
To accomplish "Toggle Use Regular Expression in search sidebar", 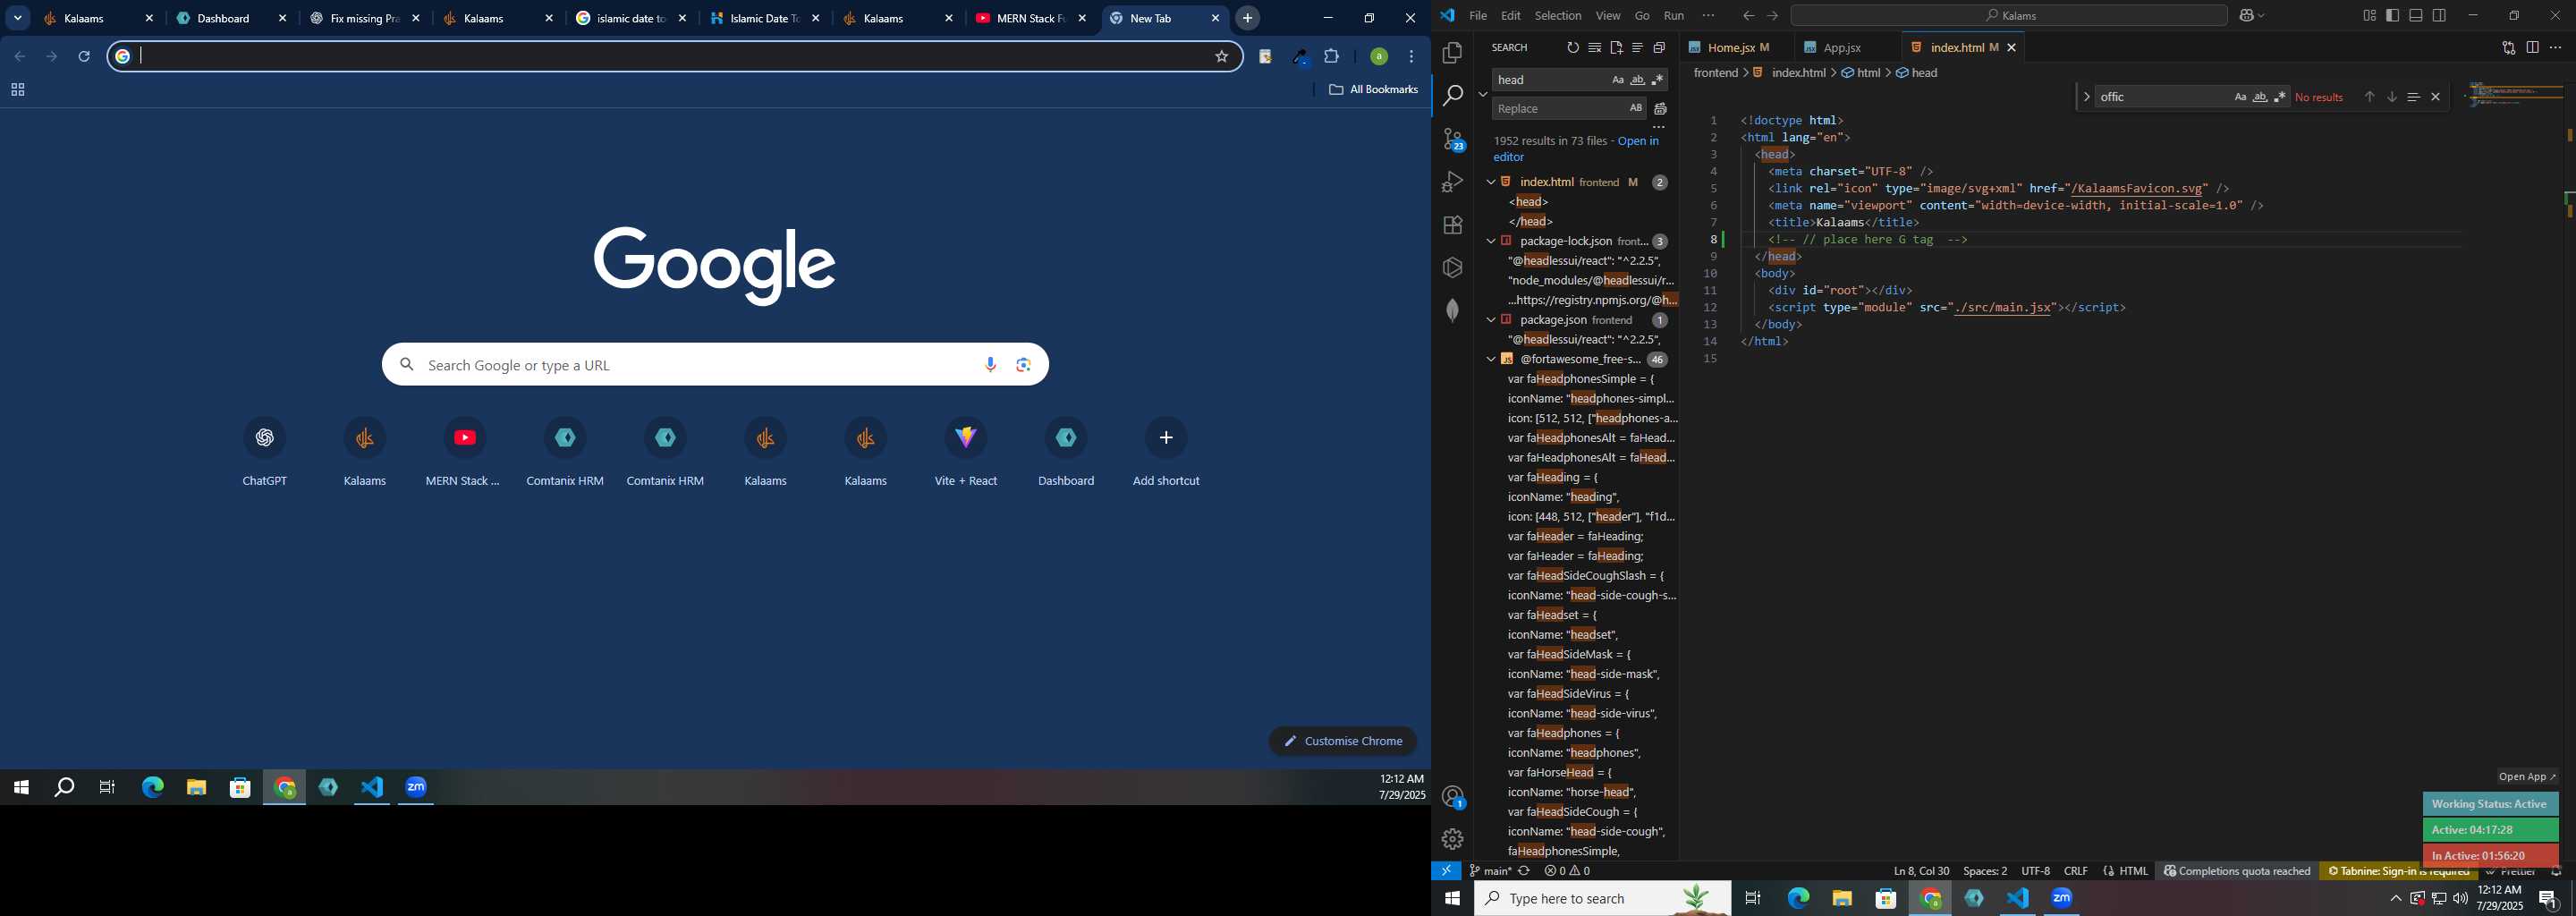I will tap(1657, 80).
